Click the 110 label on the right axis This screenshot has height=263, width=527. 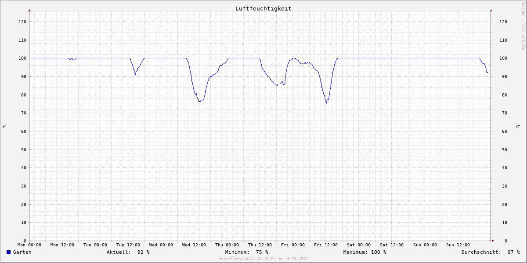click(x=503, y=40)
